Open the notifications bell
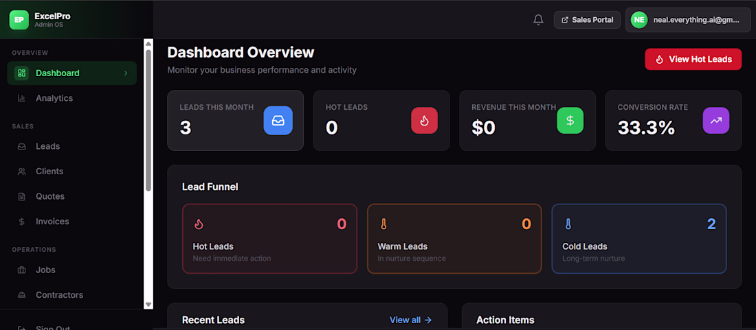The height and width of the screenshot is (330, 756). (x=538, y=20)
